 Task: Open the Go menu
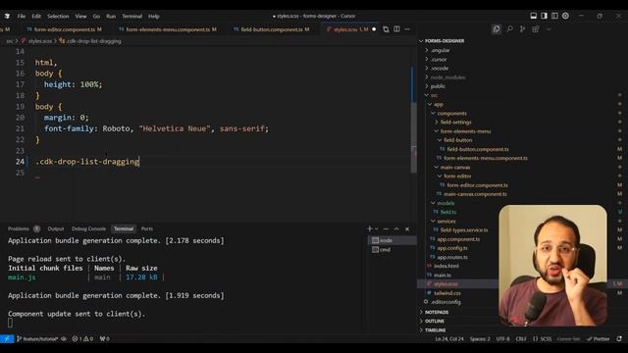pyautogui.click(x=96, y=16)
